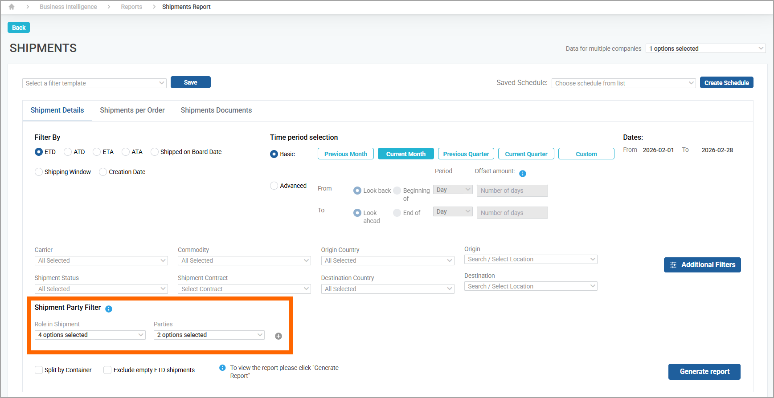The height and width of the screenshot is (398, 774).
Task: Switch to Shipment Details tab
Action: 57,110
